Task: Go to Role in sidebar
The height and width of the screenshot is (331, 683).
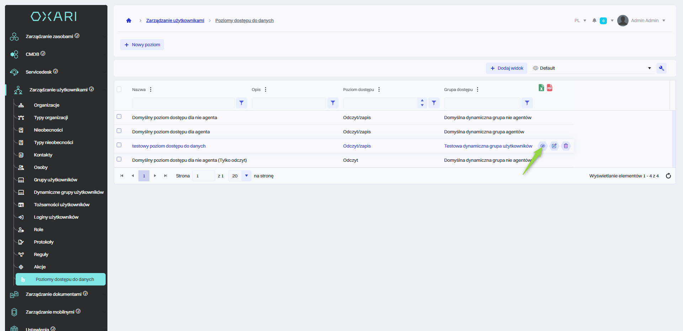Action: [x=38, y=230]
